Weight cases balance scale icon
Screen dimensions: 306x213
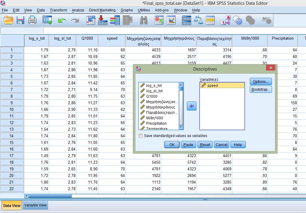click(198, 20)
